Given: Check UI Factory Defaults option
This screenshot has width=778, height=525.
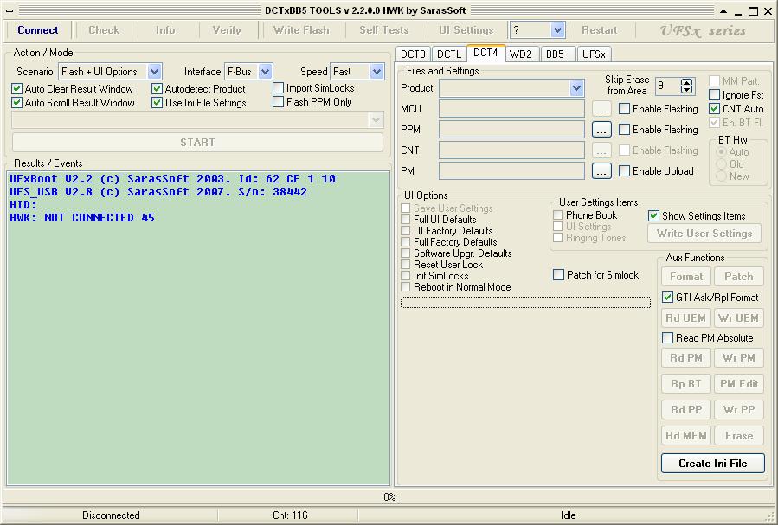Looking at the screenshot, I should 406,231.
